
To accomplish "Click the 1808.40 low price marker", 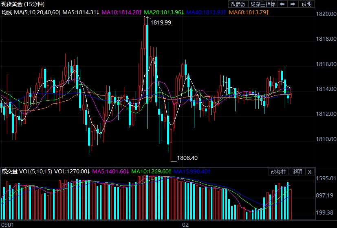I will click(187, 158).
